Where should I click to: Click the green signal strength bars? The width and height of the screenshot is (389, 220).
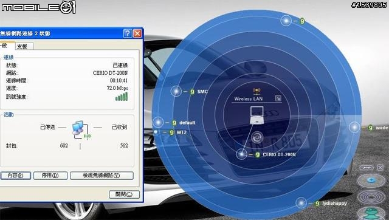coord(122,97)
